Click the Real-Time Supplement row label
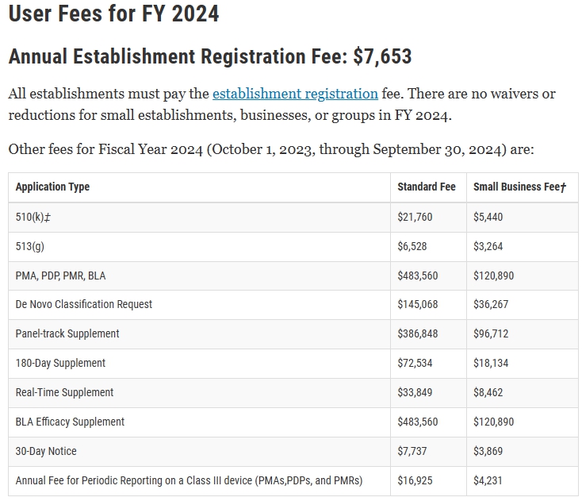This screenshot has width=582, height=501. pos(64,392)
